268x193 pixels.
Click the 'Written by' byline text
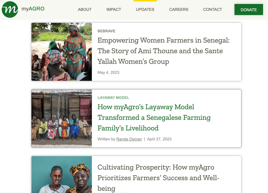tap(106, 139)
